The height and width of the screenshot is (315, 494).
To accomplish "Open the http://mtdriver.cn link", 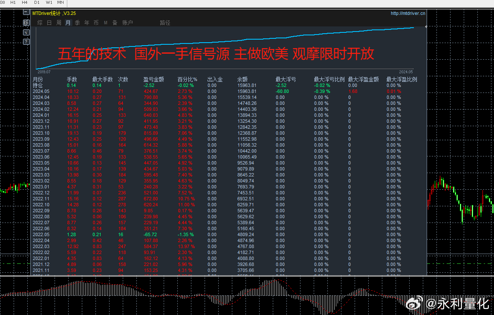I will pyautogui.click(x=408, y=13).
